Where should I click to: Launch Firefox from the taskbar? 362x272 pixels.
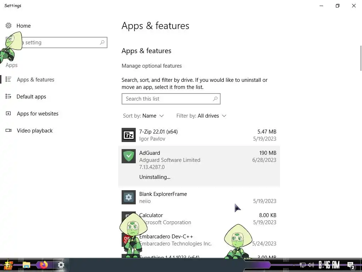pyautogui.click(x=43, y=265)
